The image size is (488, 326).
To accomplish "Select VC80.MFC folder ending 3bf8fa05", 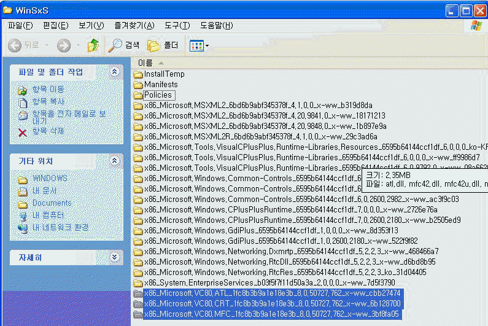I will 273,314.
